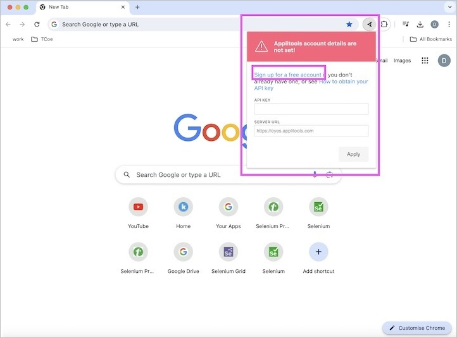This screenshot has width=457, height=338.
Task: Open the tab search dropdown arrow
Action: (449, 7)
